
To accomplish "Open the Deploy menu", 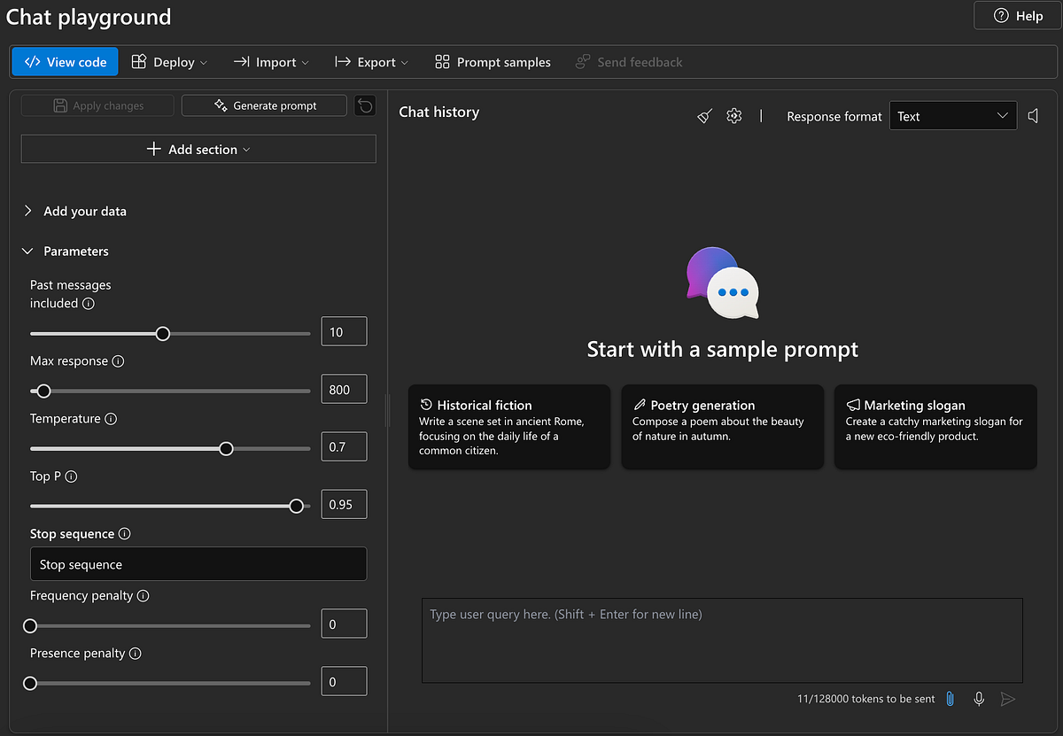I will pos(169,62).
